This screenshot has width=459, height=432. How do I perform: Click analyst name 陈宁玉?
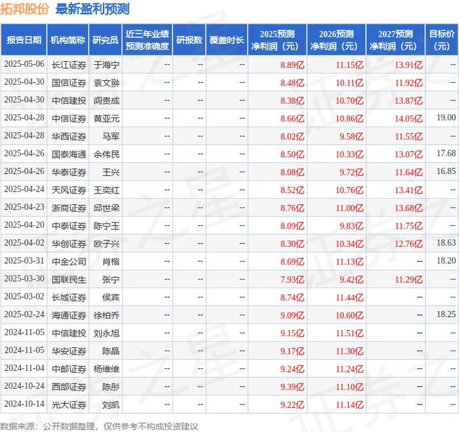click(106, 226)
